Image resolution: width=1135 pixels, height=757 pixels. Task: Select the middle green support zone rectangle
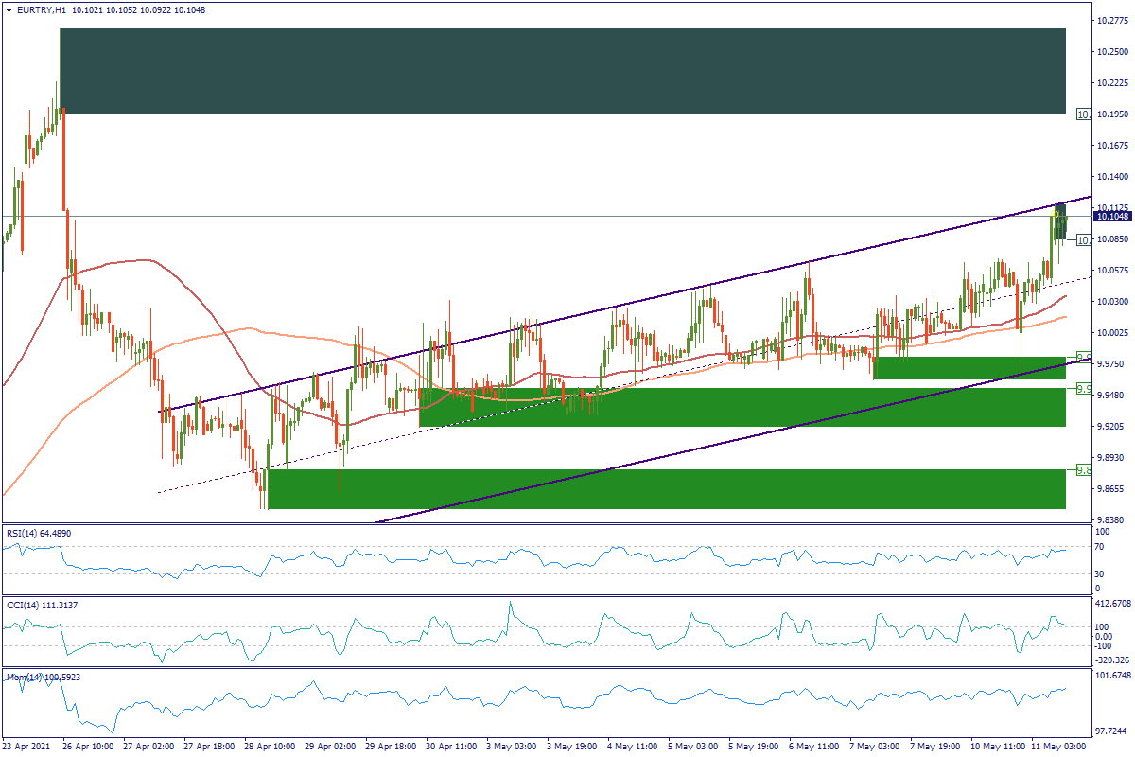742,407
